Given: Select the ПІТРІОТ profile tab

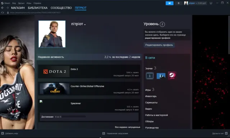Looking at the screenshot, I should coord(80,8).
